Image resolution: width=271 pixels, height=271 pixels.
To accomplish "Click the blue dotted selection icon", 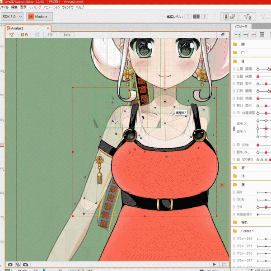I will pyautogui.click(x=37, y=35).
